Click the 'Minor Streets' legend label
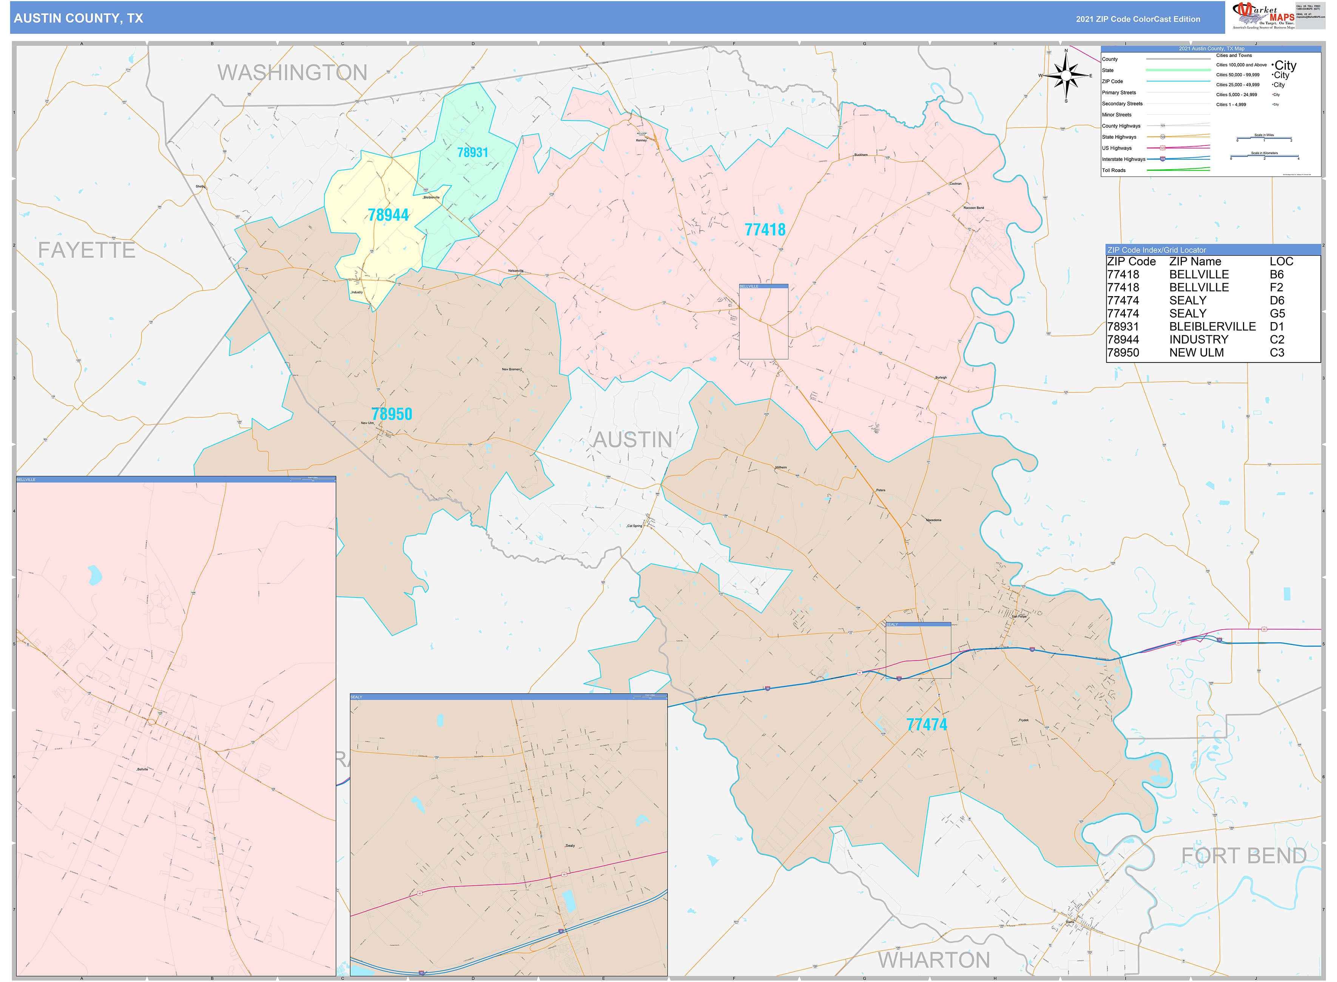Image resolution: width=1337 pixels, height=982 pixels. pos(1116,115)
